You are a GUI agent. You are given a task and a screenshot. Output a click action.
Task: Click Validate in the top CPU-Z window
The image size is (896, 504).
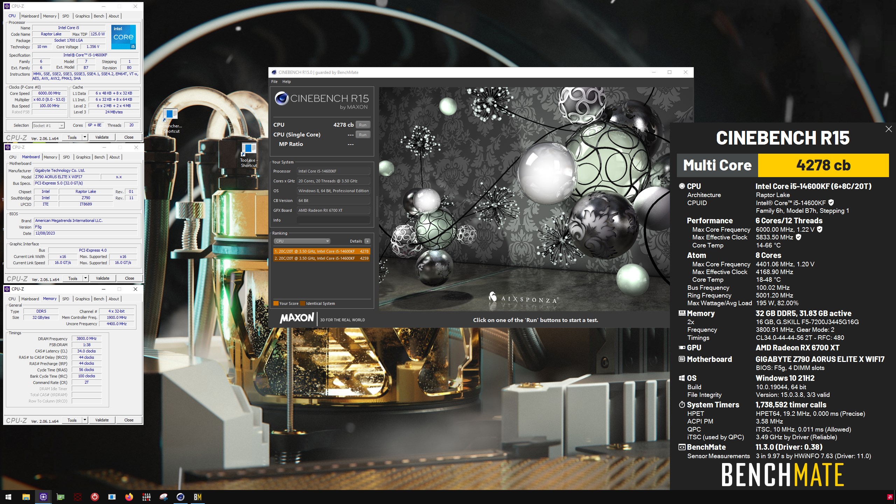tap(102, 137)
